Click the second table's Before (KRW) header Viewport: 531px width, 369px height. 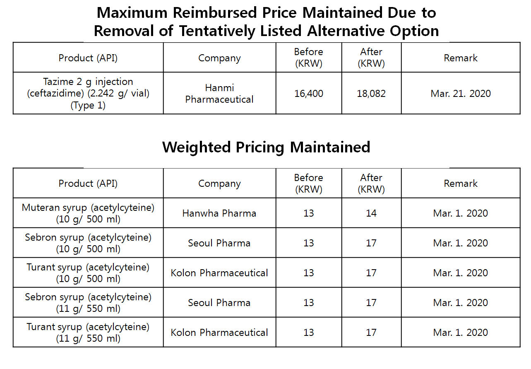(x=309, y=183)
